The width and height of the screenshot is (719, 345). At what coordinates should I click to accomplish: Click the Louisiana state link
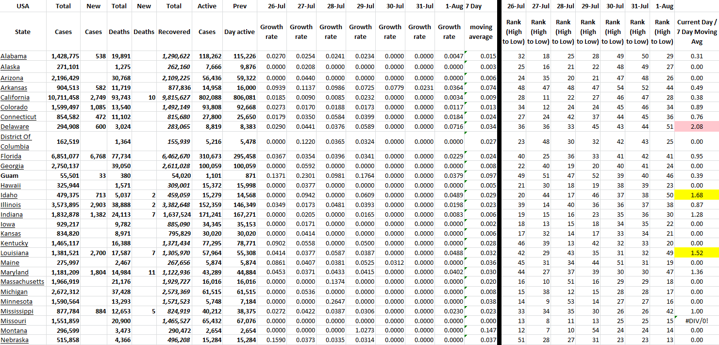click(15, 253)
